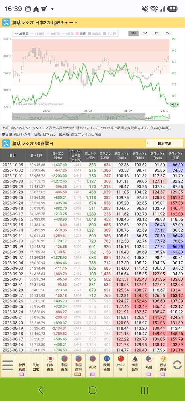Toggle the 出来高 series in chart legend
This screenshot has height=401, width=185.
94,33
